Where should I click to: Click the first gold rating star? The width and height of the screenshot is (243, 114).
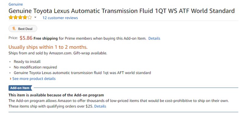coord(11,18)
